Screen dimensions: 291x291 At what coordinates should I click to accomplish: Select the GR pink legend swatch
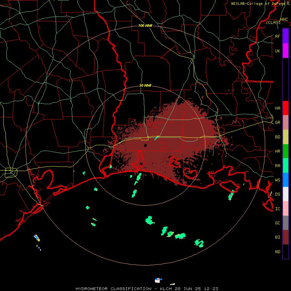[286, 123]
